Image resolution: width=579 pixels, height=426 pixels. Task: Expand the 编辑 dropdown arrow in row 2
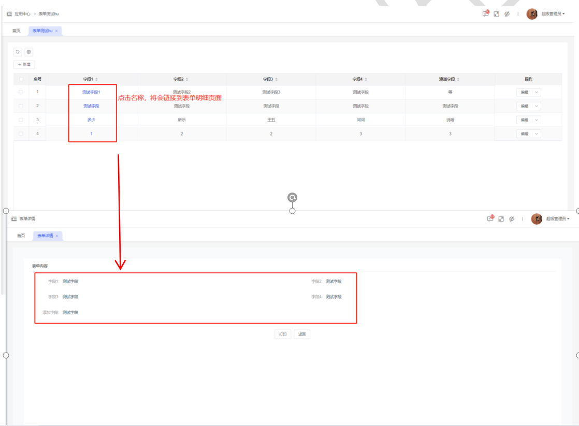pyautogui.click(x=537, y=106)
